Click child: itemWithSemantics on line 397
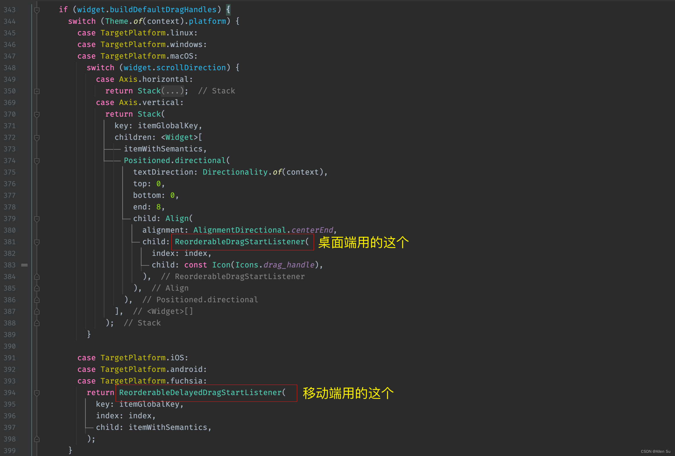The height and width of the screenshot is (456, 675). [x=152, y=428]
